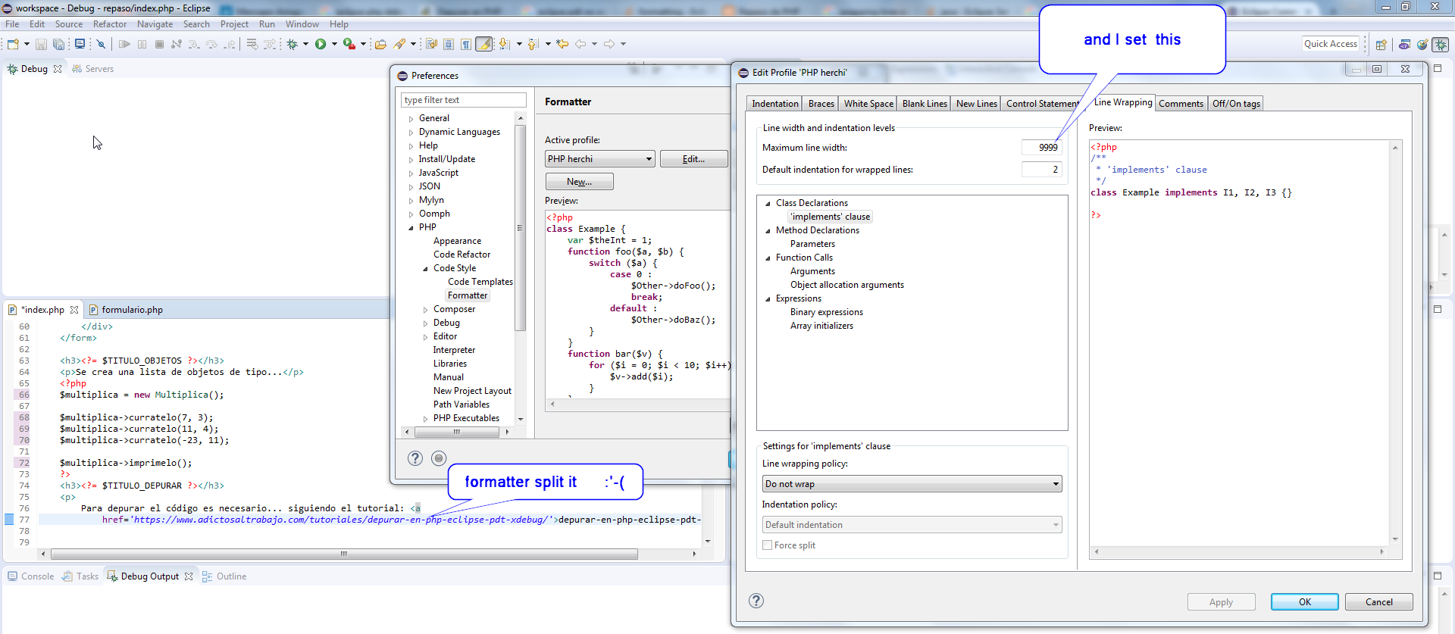
Task: Collapse the PHP node in Preferences tree
Action: pos(411,227)
